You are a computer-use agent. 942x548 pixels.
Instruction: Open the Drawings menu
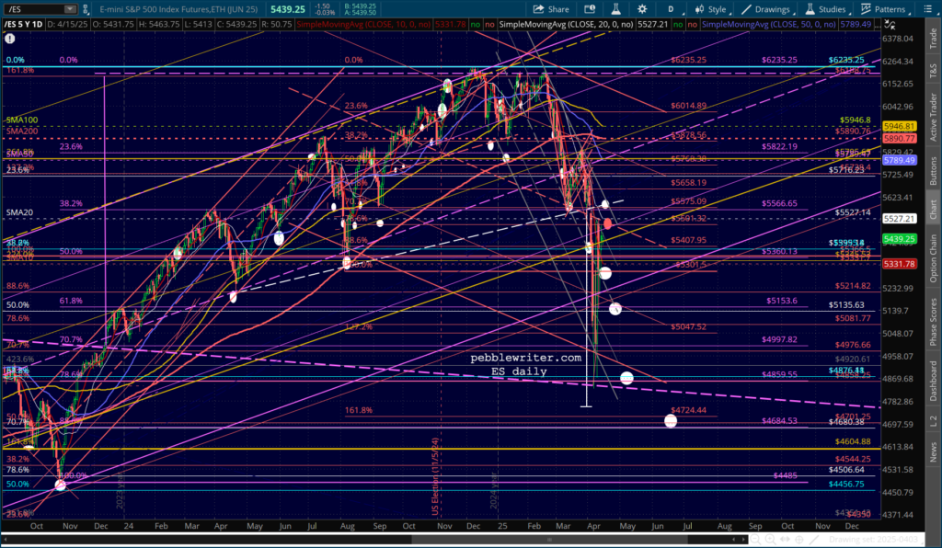coord(766,9)
